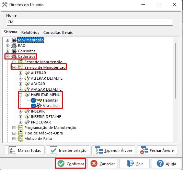Click the APAGAR notepad icon

click(x=27, y=84)
